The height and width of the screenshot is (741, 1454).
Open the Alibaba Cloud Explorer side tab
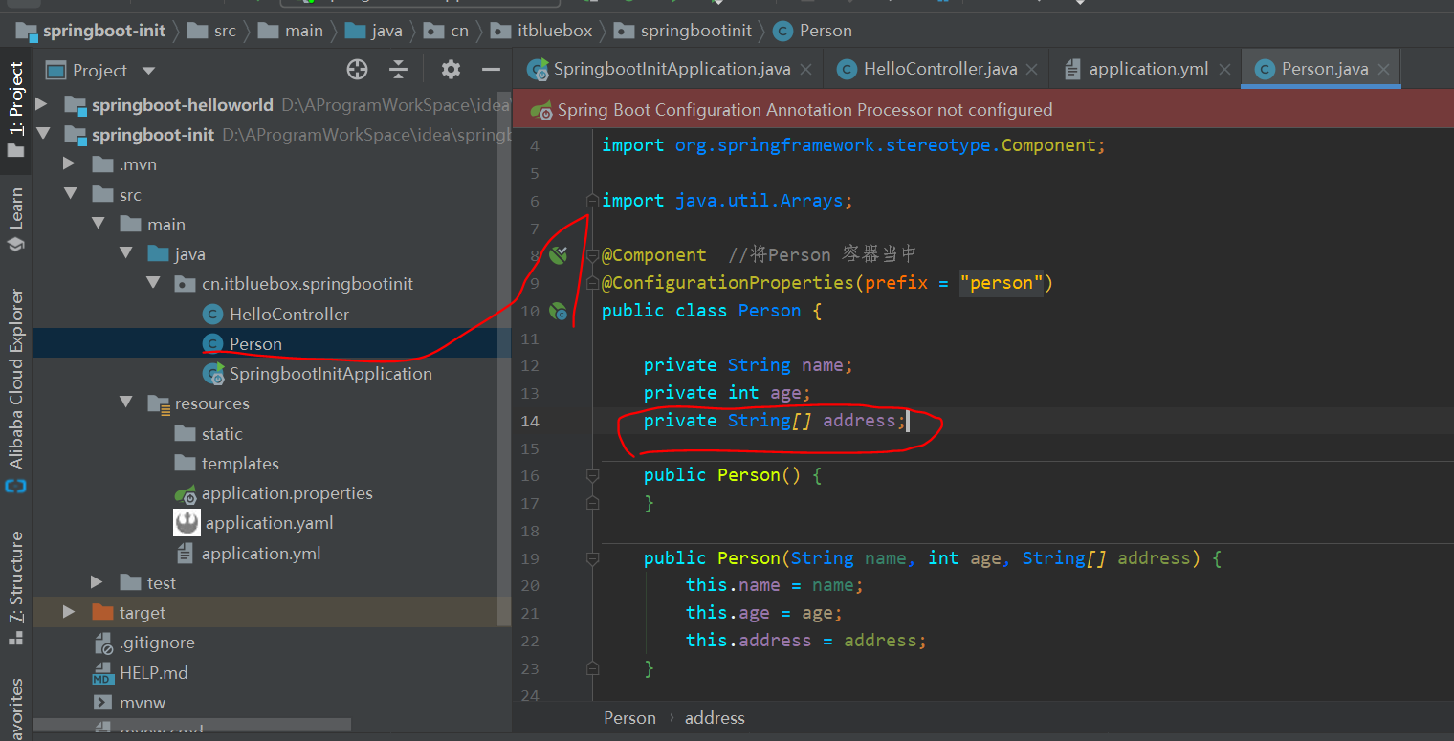pyautogui.click(x=16, y=390)
